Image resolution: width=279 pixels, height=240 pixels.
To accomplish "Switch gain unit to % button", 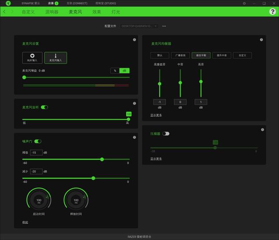I will pyautogui.click(x=115, y=71).
